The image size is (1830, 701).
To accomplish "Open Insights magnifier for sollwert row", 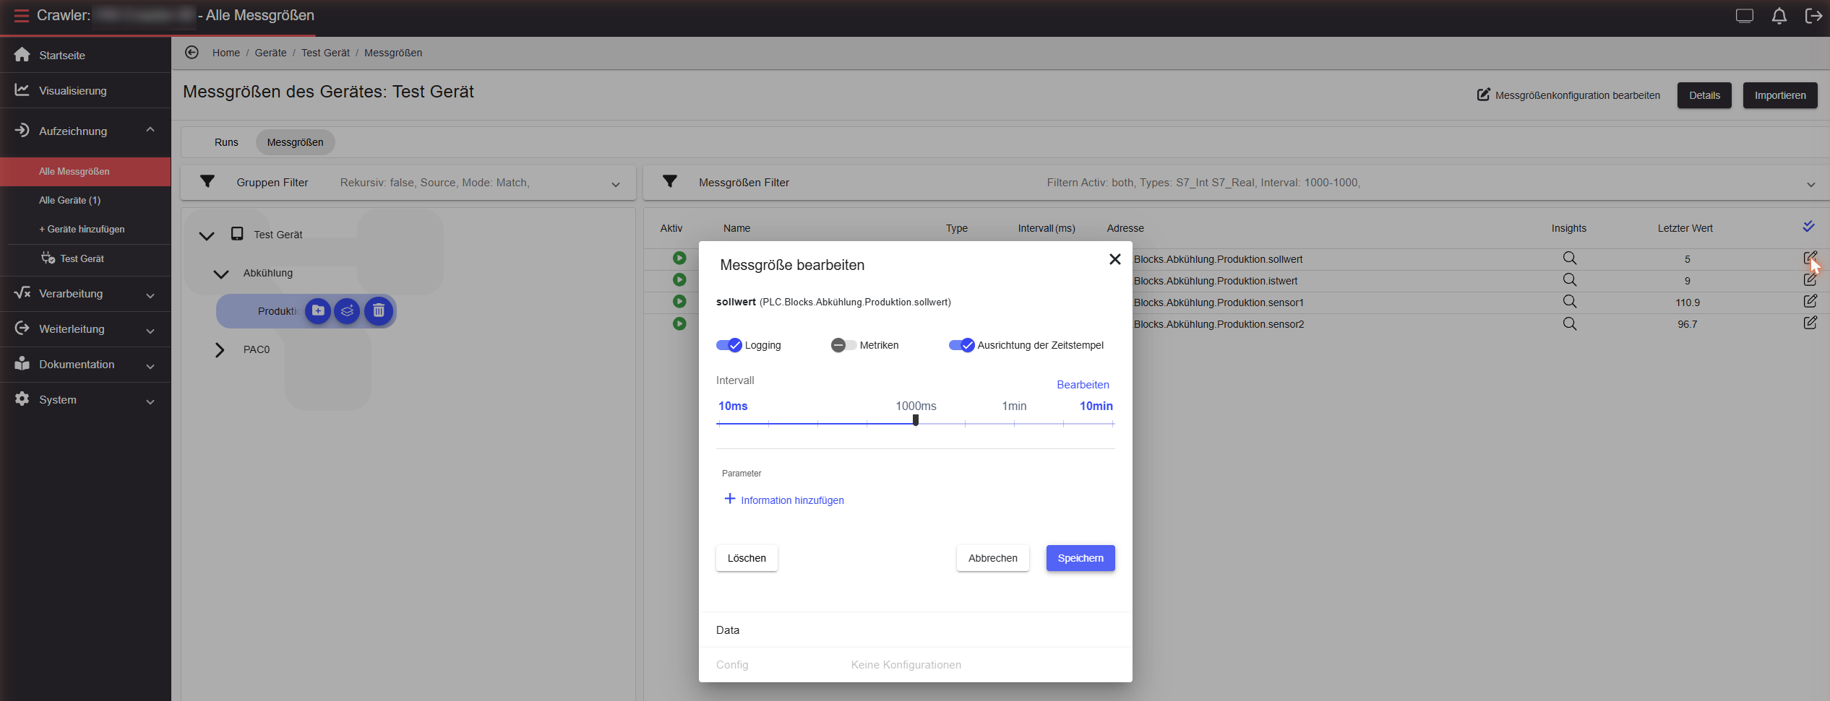I will coord(1569,258).
